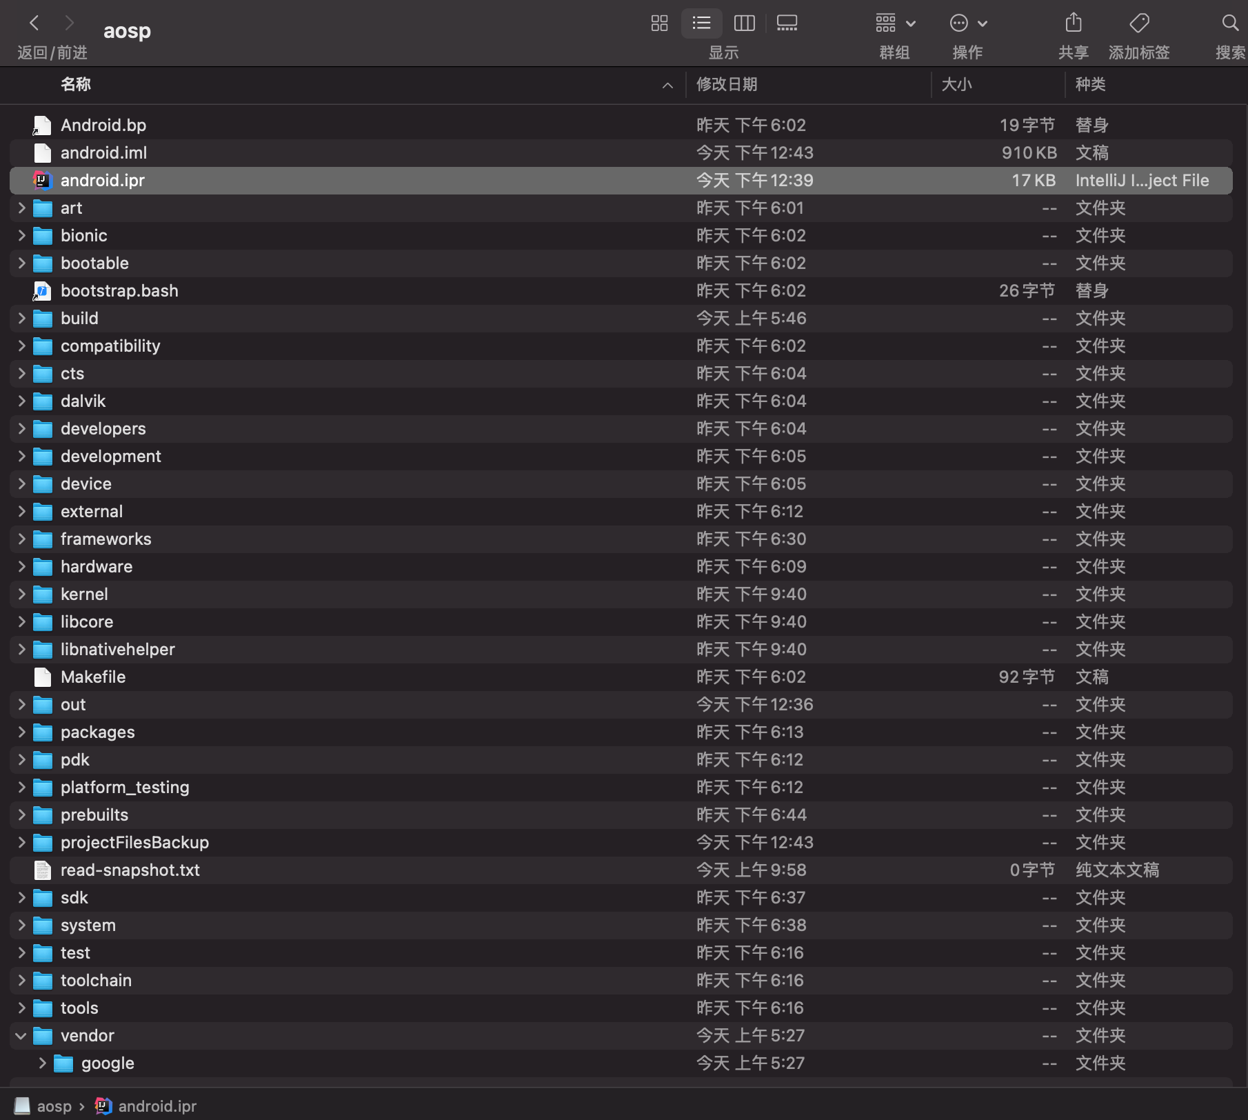Image resolution: width=1248 pixels, height=1120 pixels.
Task: Click the development folder icon
Action: pyautogui.click(x=43, y=456)
